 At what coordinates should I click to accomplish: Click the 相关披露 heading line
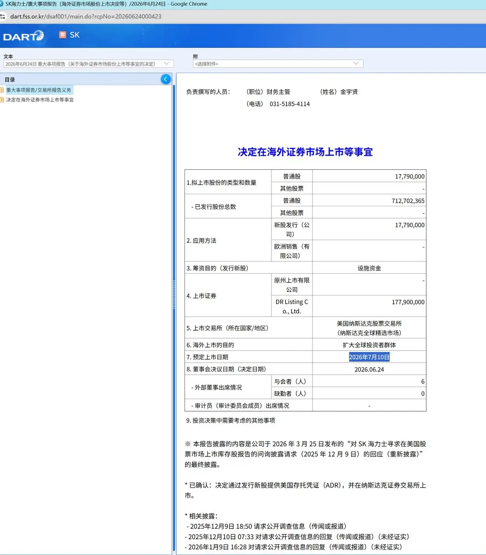pyautogui.click(x=201, y=516)
